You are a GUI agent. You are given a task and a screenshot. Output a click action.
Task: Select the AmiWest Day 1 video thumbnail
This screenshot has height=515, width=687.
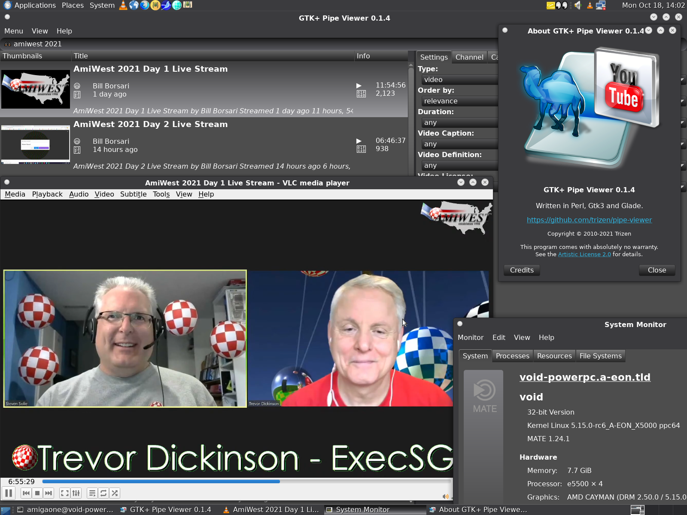(36, 89)
